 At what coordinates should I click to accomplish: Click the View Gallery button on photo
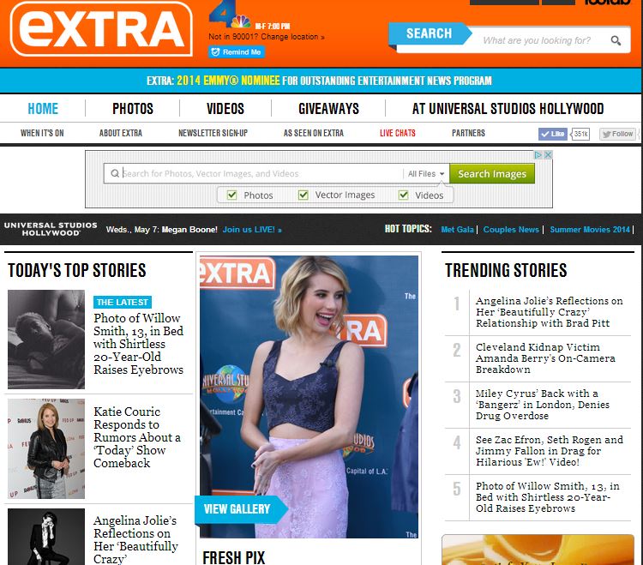point(236,508)
